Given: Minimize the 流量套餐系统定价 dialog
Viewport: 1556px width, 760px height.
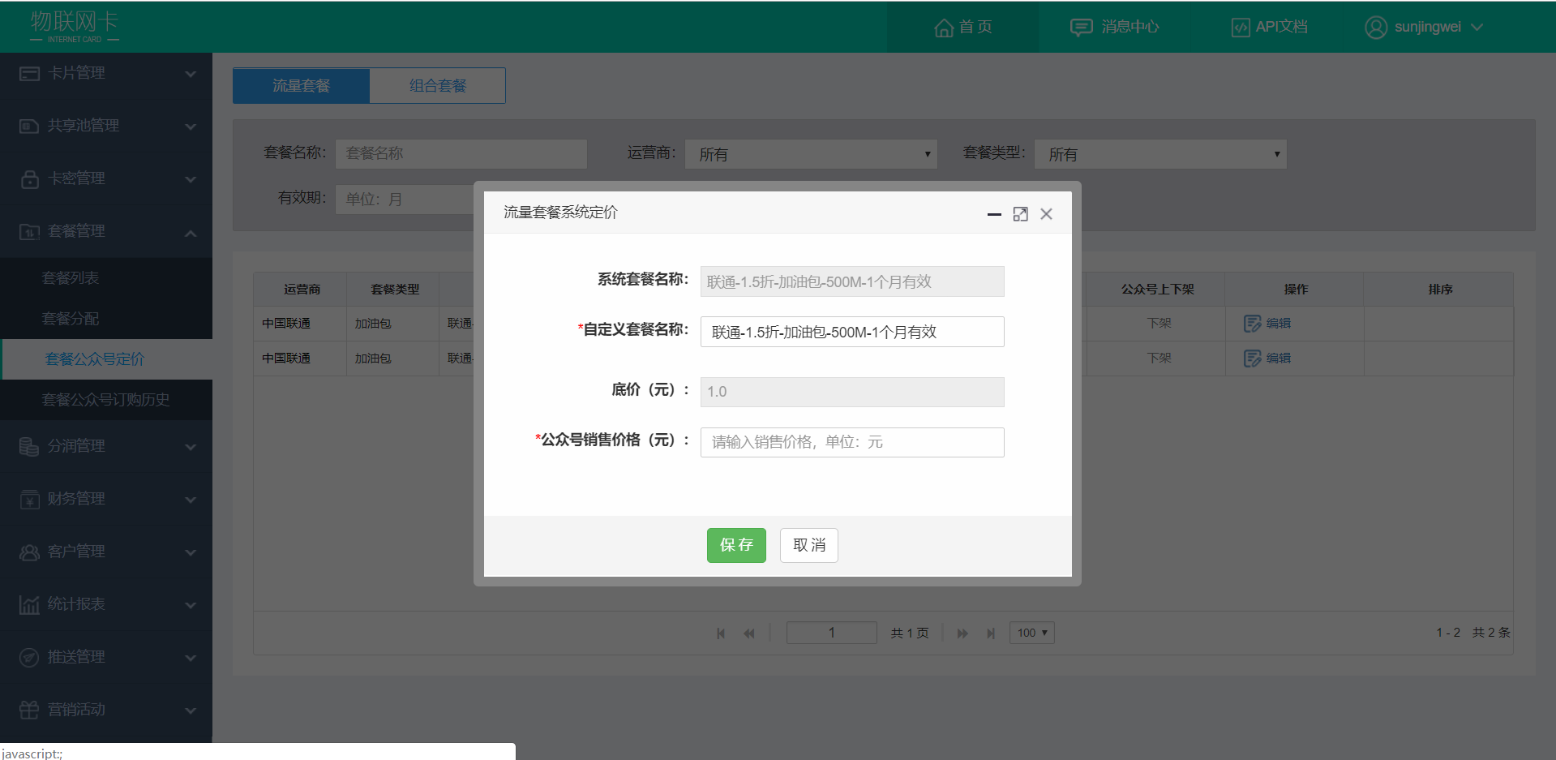Looking at the screenshot, I should 994,214.
